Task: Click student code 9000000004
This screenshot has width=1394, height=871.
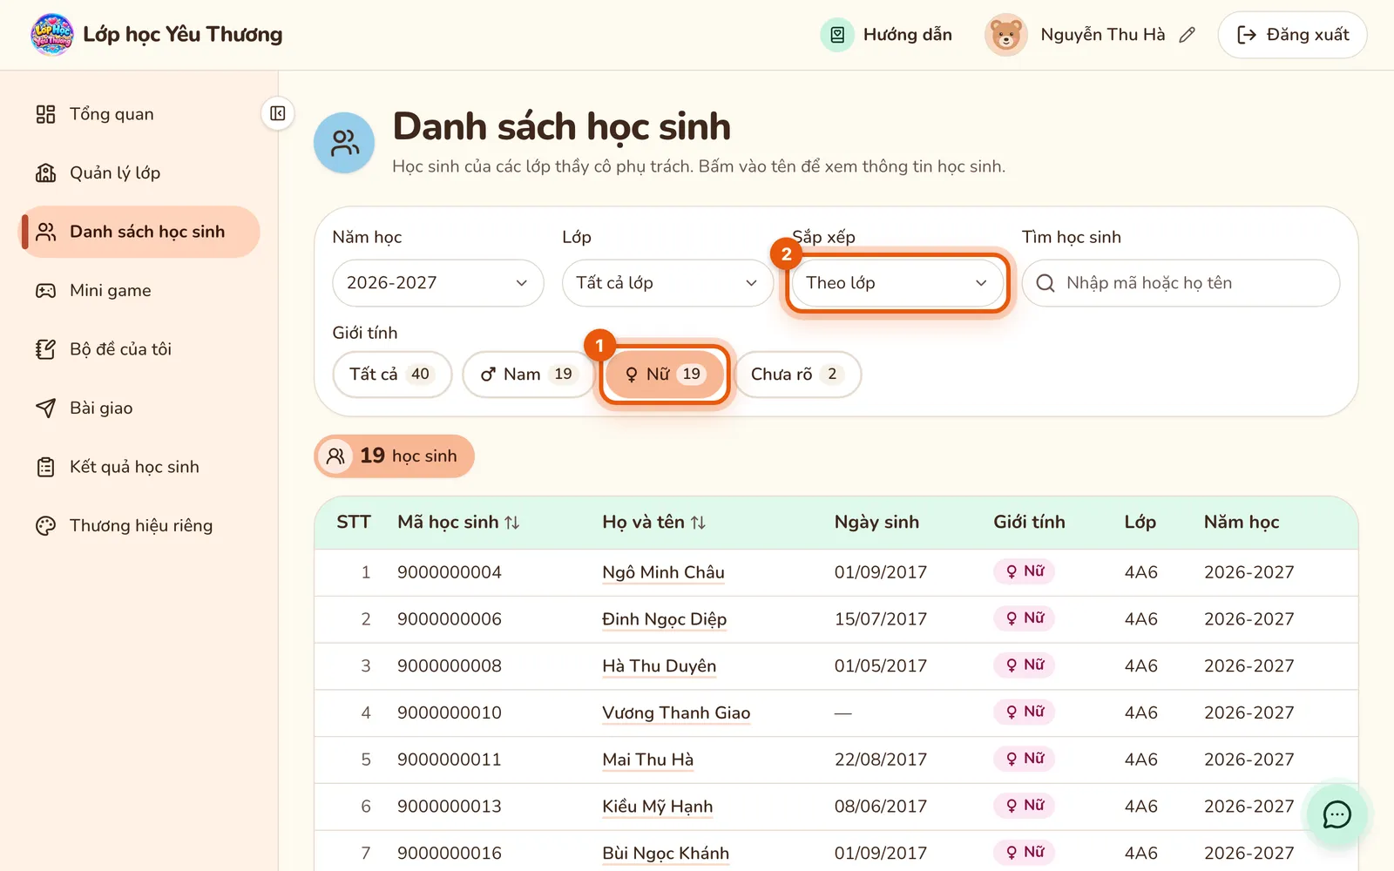Action: pyautogui.click(x=450, y=572)
